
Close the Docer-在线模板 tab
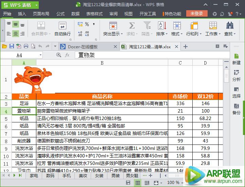tap(115, 47)
